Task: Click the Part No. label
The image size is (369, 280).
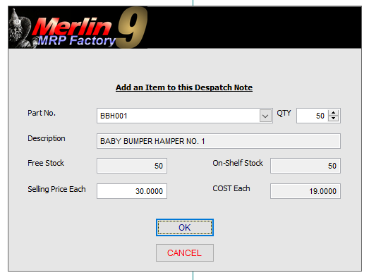Action: point(42,113)
